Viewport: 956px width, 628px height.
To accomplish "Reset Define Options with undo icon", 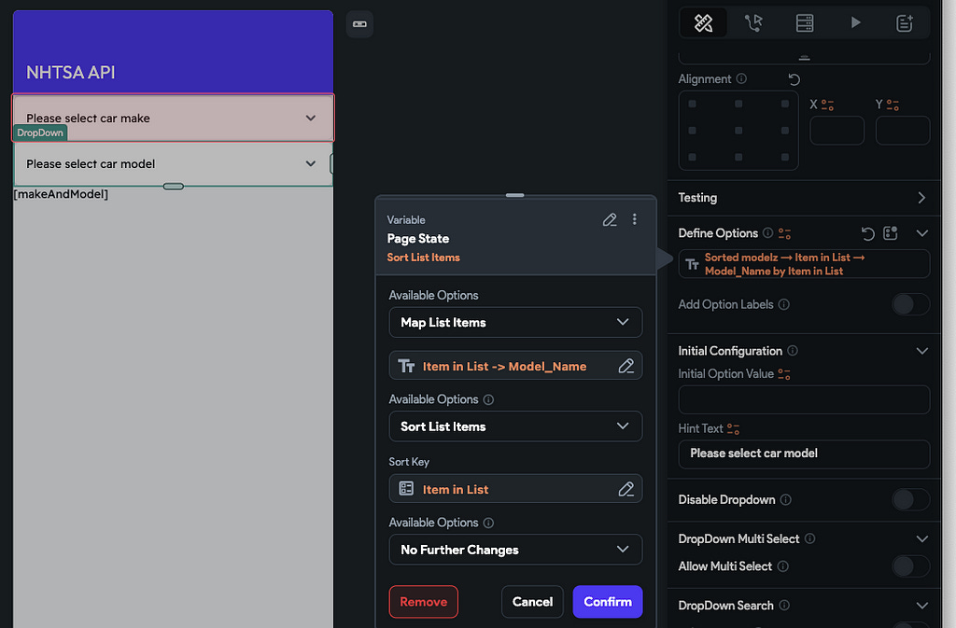I will point(867,233).
